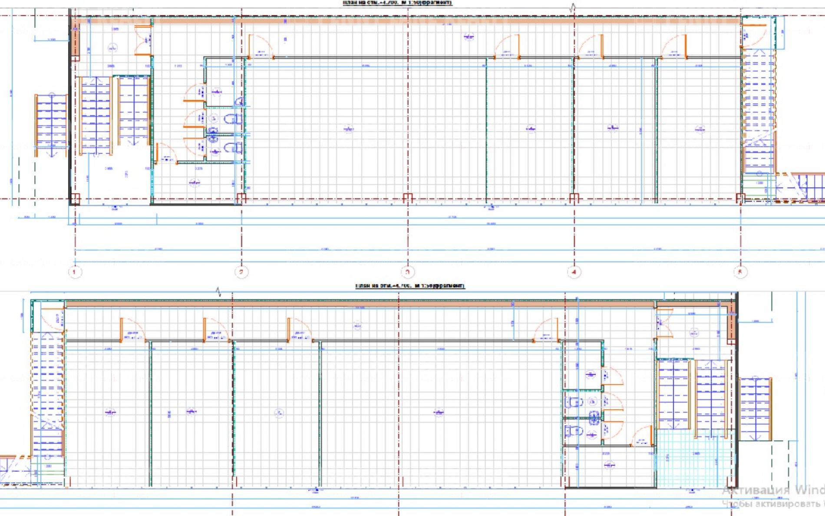This screenshot has width=825, height=516.
Task: Click the orange wall band atop upper plan
Action: [x=406, y=20]
